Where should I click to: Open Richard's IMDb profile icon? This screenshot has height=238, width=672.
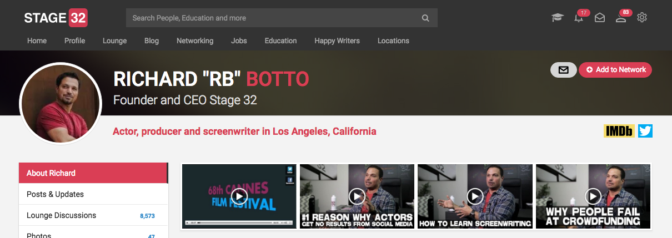click(x=619, y=131)
